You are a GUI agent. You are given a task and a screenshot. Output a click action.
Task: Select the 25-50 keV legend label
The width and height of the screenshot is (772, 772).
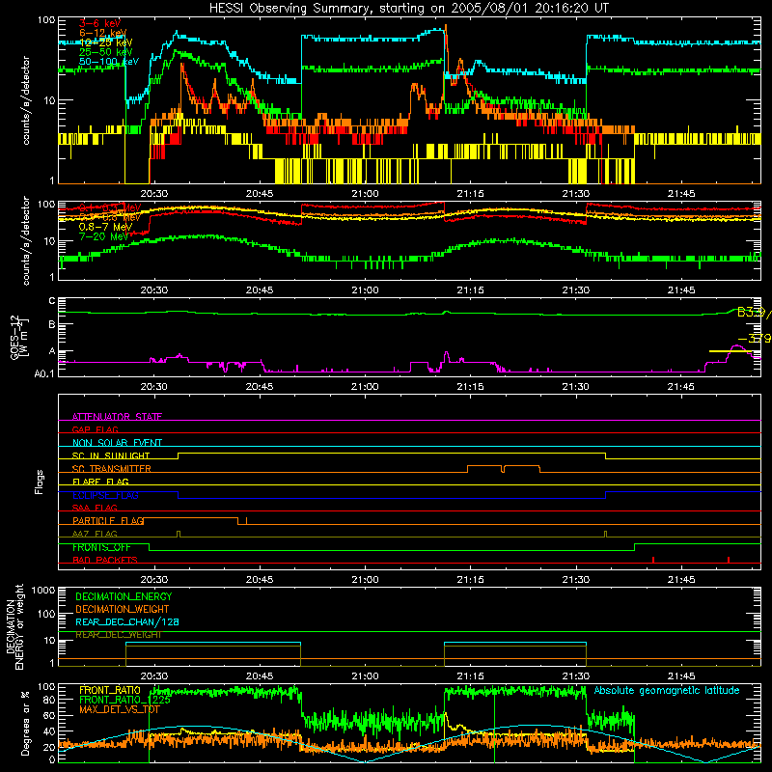point(105,52)
